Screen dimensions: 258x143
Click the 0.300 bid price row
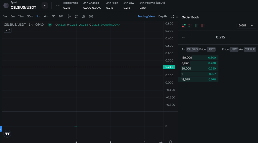[199, 57]
